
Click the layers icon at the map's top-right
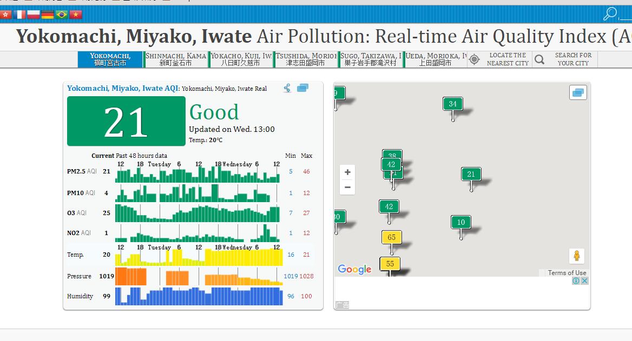pos(578,92)
